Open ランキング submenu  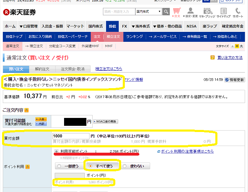coord(134,37)
